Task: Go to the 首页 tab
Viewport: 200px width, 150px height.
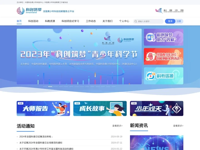Action: tap(19, 21)
